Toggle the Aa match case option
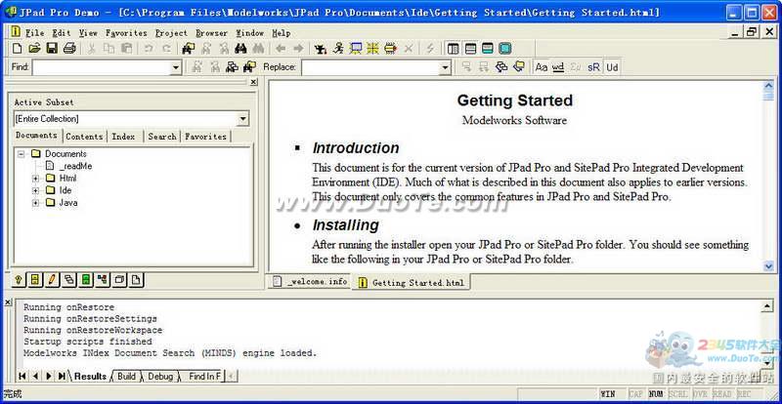Viewport: 782px width, 404px height. (x=542, y=67)
